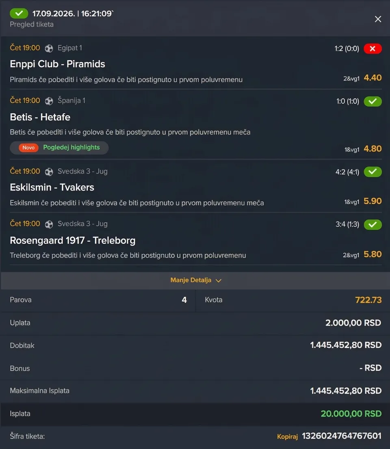
Task: Click the red lost badge for Enppi Club match
Action: (x=373, y=49)
